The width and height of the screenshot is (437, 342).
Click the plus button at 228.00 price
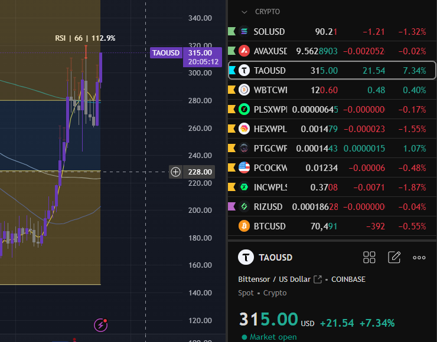(175, 172)
